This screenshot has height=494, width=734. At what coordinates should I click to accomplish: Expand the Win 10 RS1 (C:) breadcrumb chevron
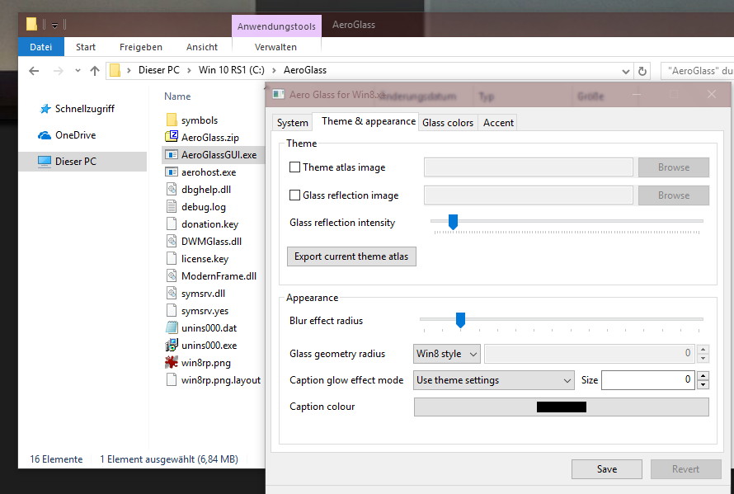pos(275,70)
